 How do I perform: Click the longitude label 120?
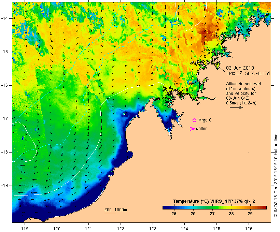coord(57,229)
